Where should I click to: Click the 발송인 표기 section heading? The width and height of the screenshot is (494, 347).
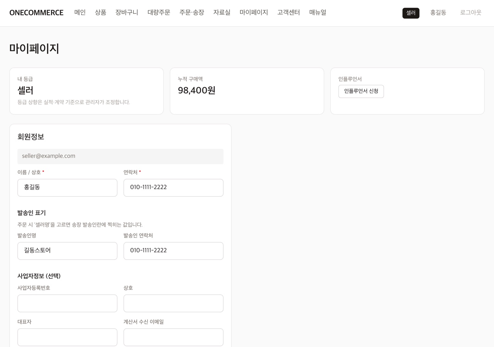pyautogui.click(x=32, y=213)
